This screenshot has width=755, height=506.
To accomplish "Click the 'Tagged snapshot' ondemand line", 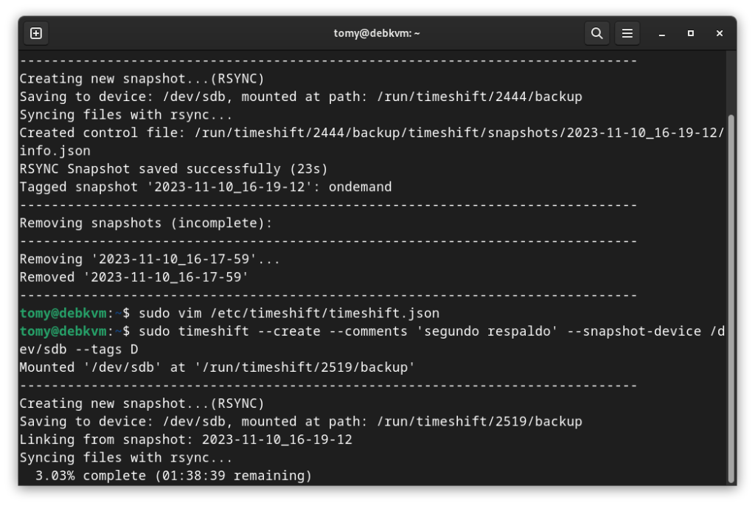I will tap(206, 187).
